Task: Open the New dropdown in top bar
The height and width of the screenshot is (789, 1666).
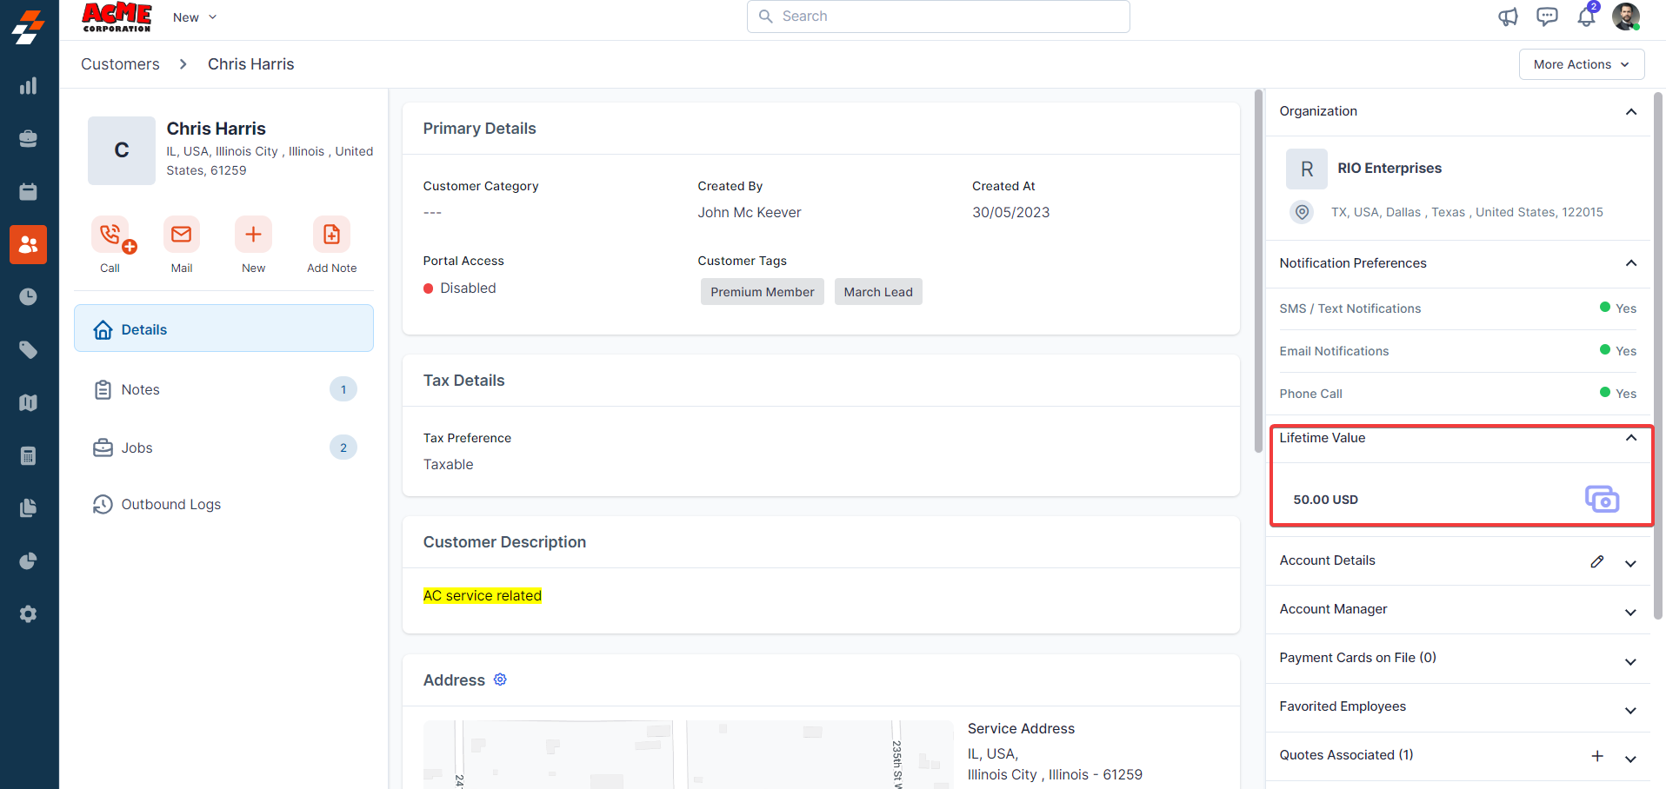Action: (x=194, y=17)
